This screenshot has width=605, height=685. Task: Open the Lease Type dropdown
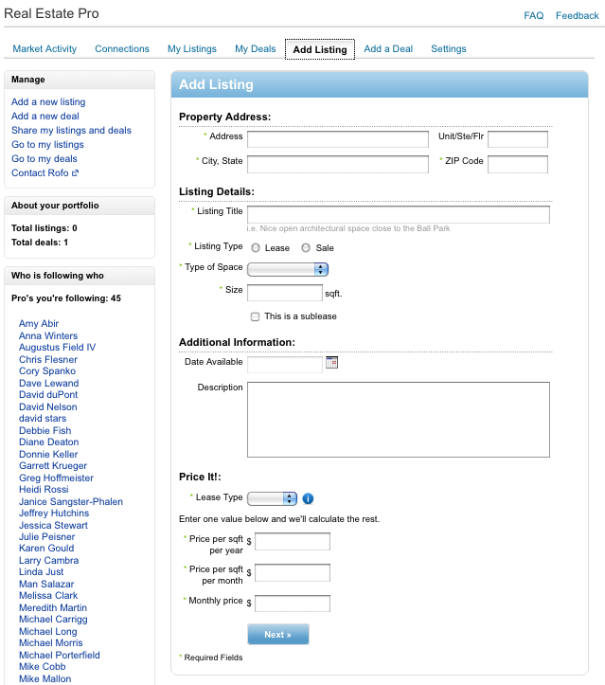click(272, 498)
